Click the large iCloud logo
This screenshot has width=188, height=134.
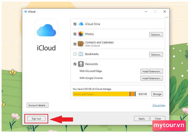point(46,30)
